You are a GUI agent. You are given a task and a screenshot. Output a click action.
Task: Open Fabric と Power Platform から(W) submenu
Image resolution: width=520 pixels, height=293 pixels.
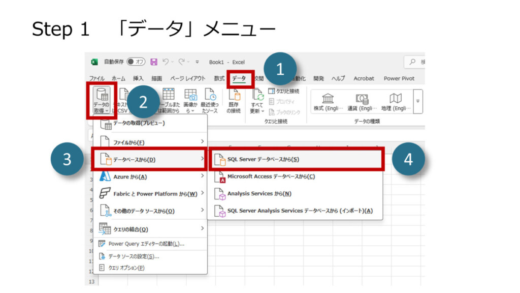click(x=150, y=194)
